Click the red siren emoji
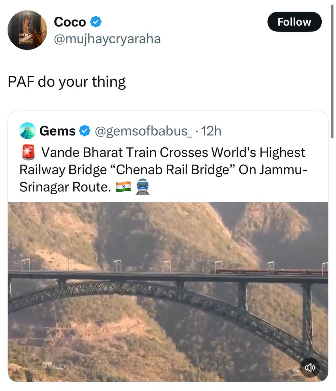Viewport: 336px width, 391px height. coord(28,152)
